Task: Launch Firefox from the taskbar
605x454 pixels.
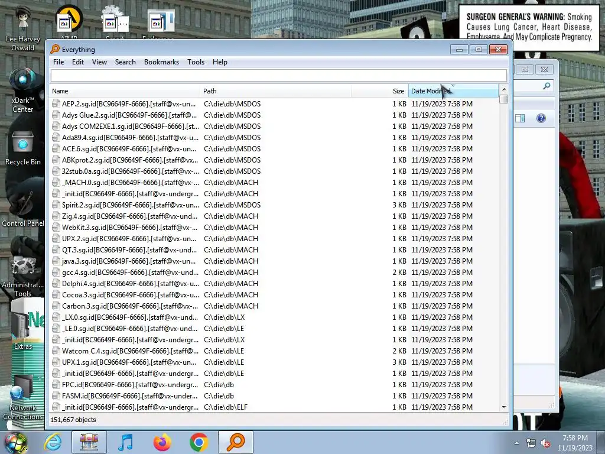Action: click(x=162, y=442)
